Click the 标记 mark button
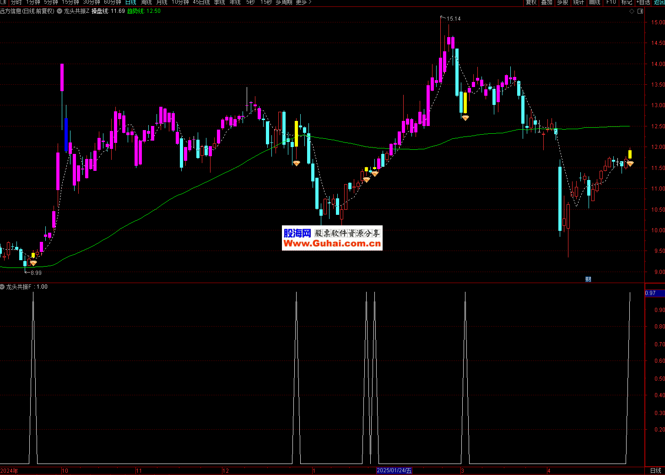 tap(627, 2)
